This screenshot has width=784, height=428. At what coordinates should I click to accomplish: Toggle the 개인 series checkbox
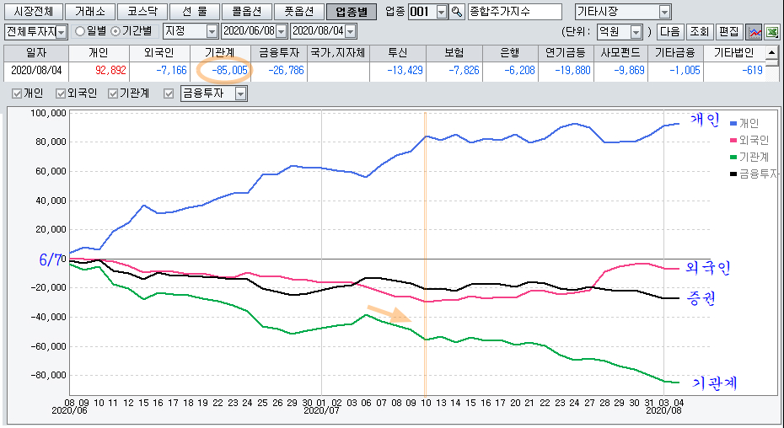point(18,94)
